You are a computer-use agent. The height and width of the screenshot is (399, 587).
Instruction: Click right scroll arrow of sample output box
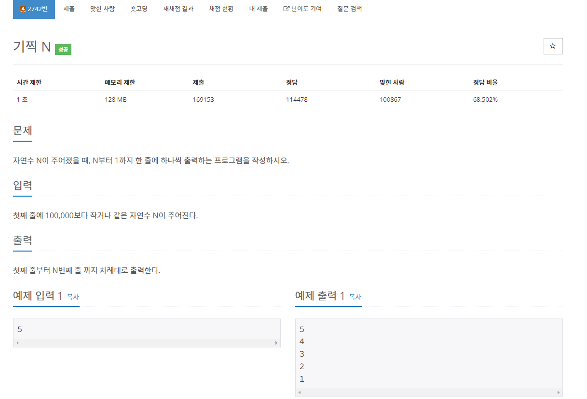pyautogui.click(x=559, y=392)
